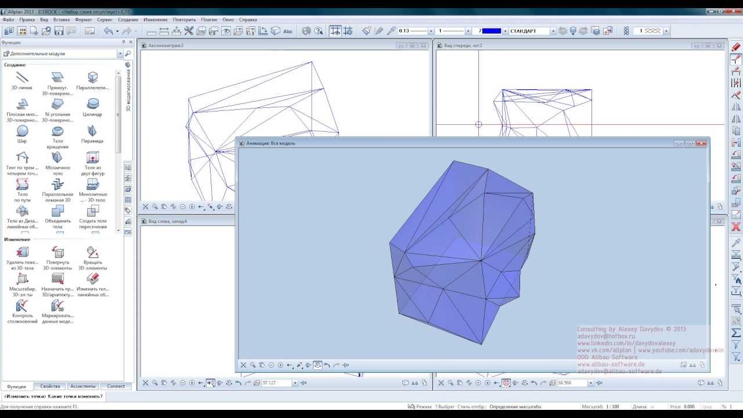Click the wrench-and-screwdriver icon in toolbar
Screen dimensions: 743x418
click(x=189, y=31)
